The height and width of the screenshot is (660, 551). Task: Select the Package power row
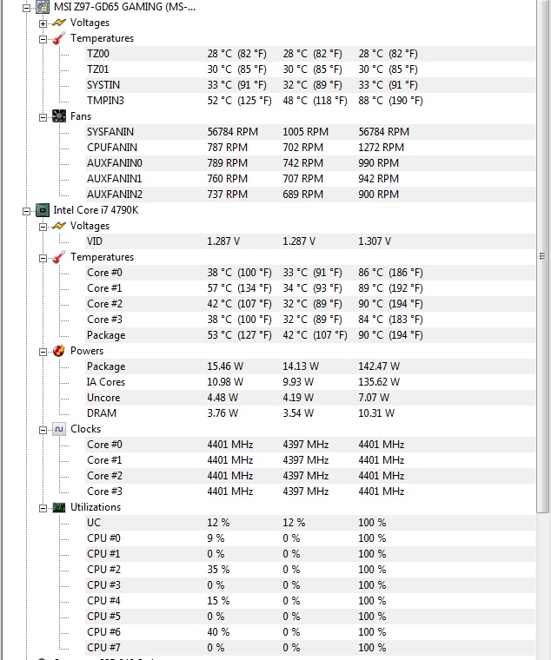point(310,366)
